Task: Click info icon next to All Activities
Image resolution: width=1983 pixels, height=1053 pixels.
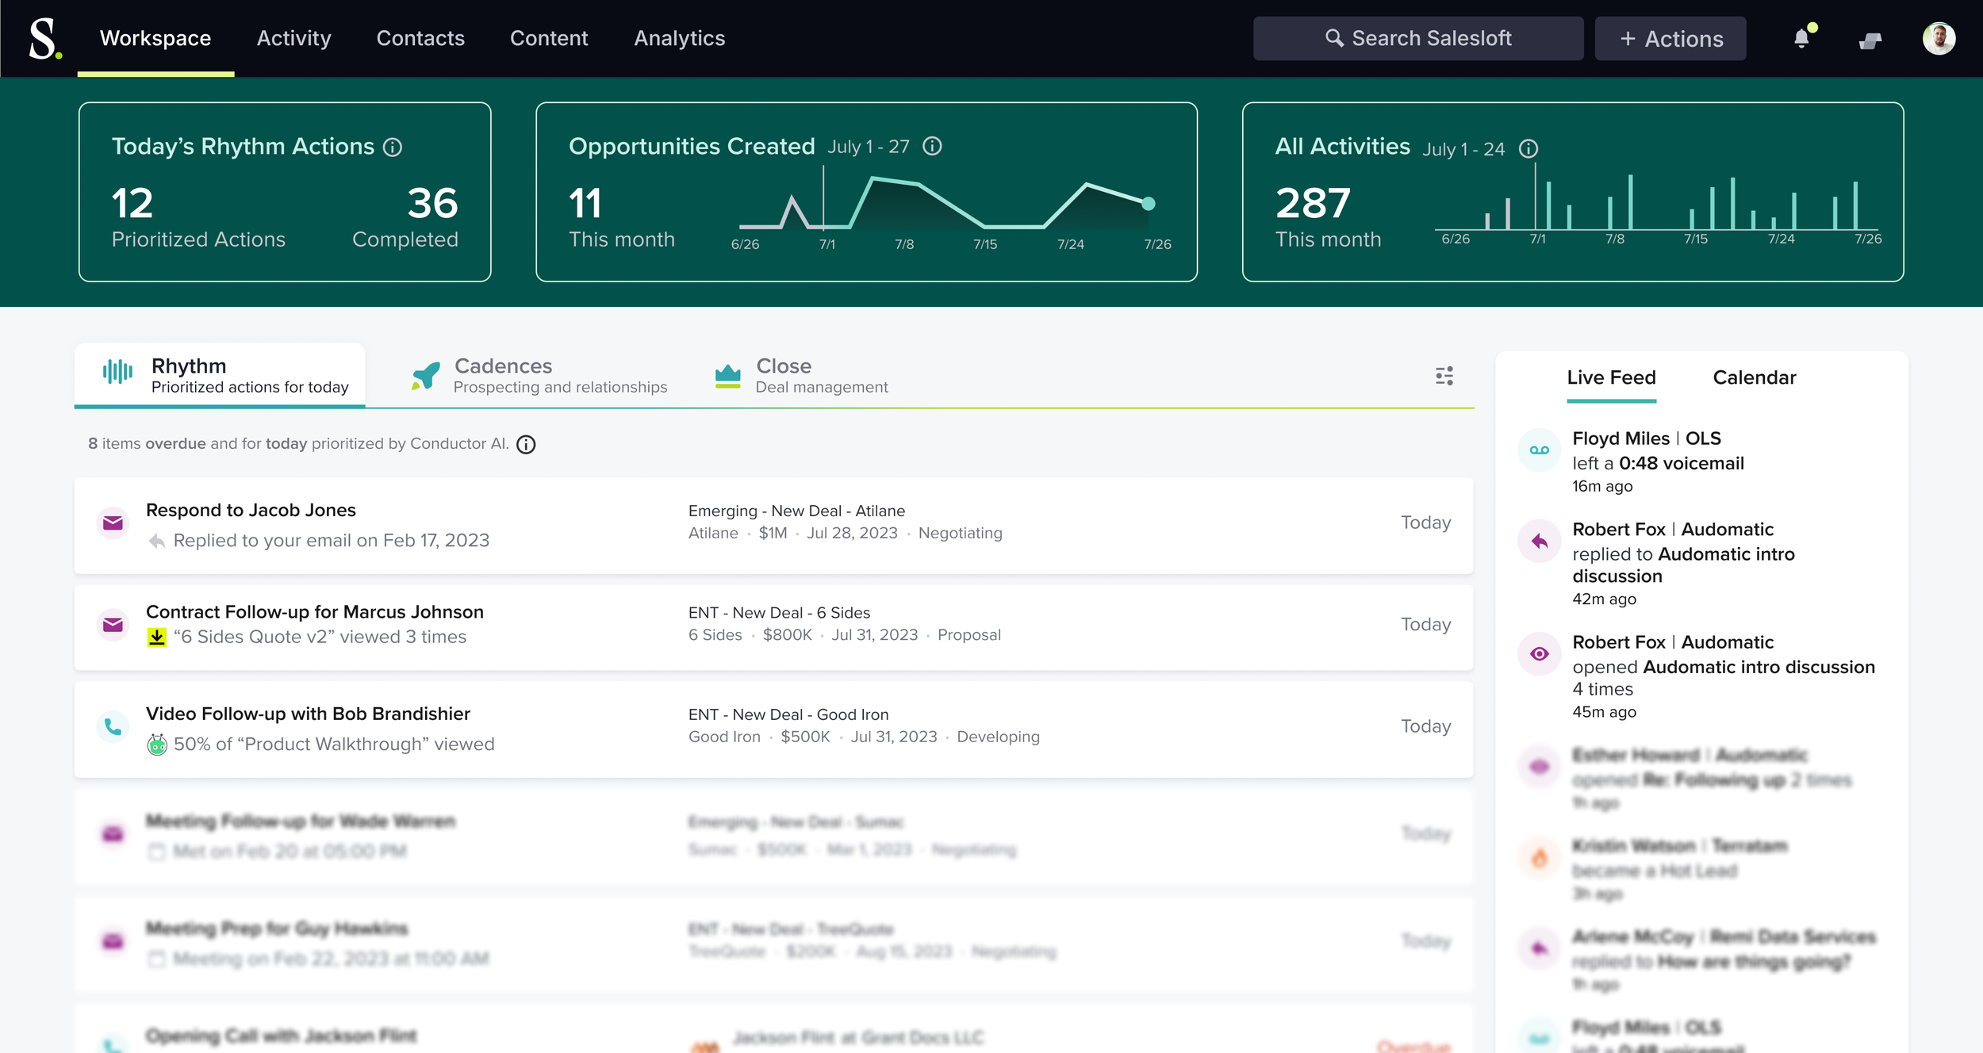Action: click(x=1528, y=149)
